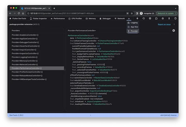Click the Report an issue link
Screen dimensions: 186x127
pos(164,24)
